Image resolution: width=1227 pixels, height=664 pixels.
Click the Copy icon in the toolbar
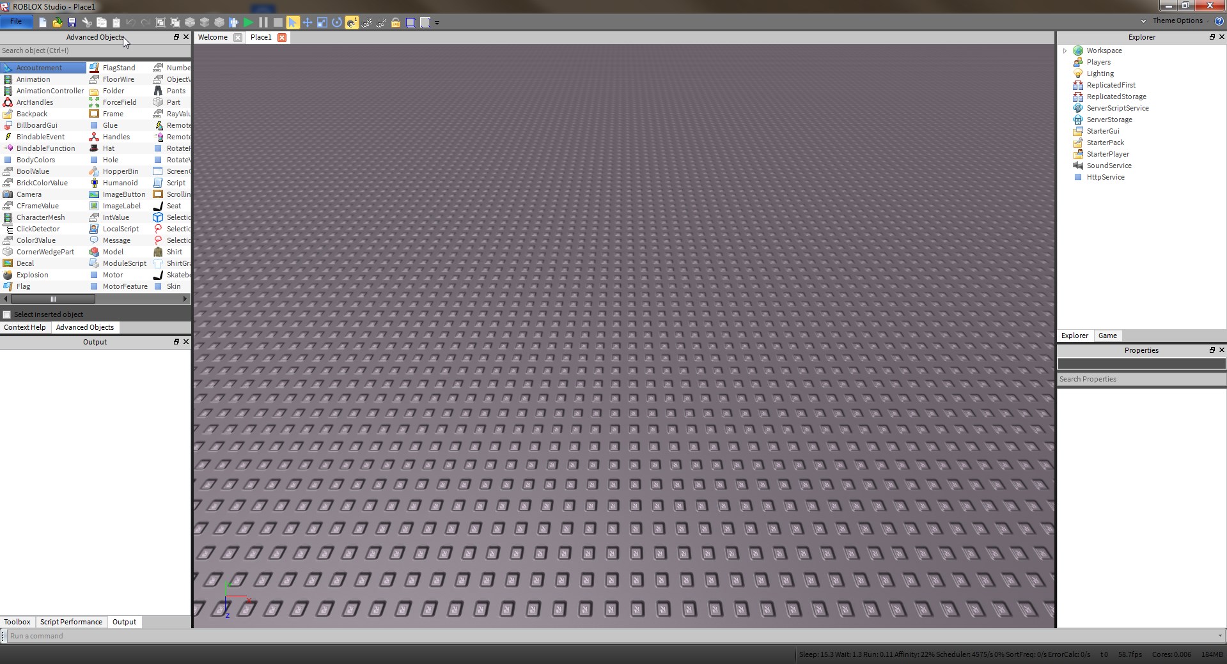tap(102, 22)
